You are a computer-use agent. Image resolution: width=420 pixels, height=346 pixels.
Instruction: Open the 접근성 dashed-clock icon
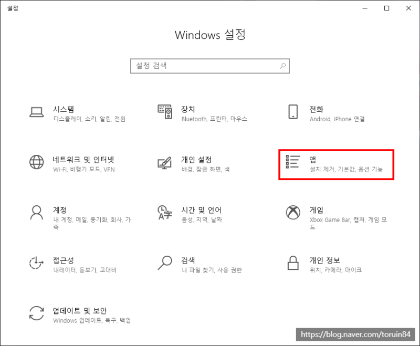36,263
